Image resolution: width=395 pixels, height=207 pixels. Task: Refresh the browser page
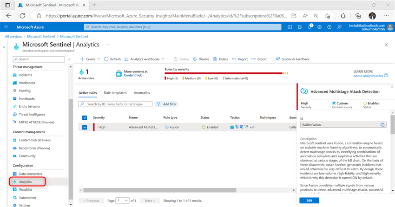(x=22, y=16)
